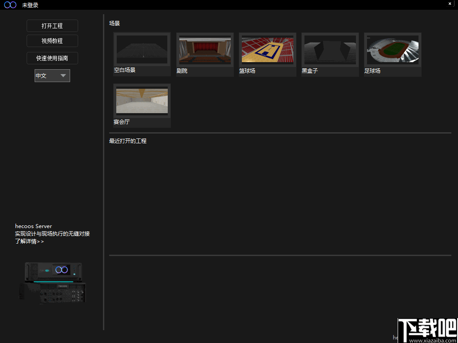Click the 空白场景 scene label
Screen dimensions: 458x343
click(125, 70)
